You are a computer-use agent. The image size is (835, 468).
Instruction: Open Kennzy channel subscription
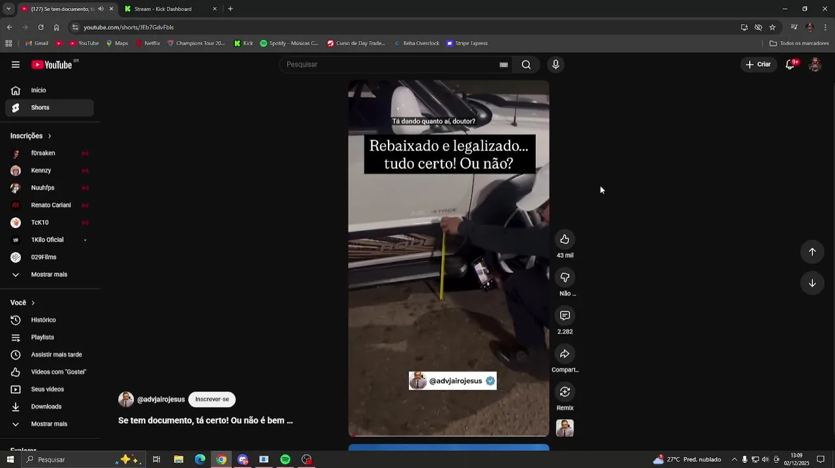pos(49,170)
